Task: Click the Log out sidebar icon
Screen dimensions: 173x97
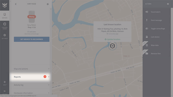Action: tap(5, 91)
